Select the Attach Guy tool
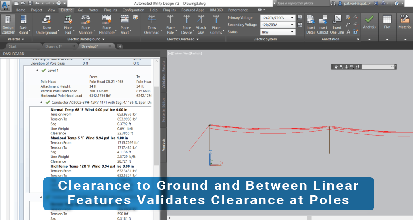 (201, 25)
